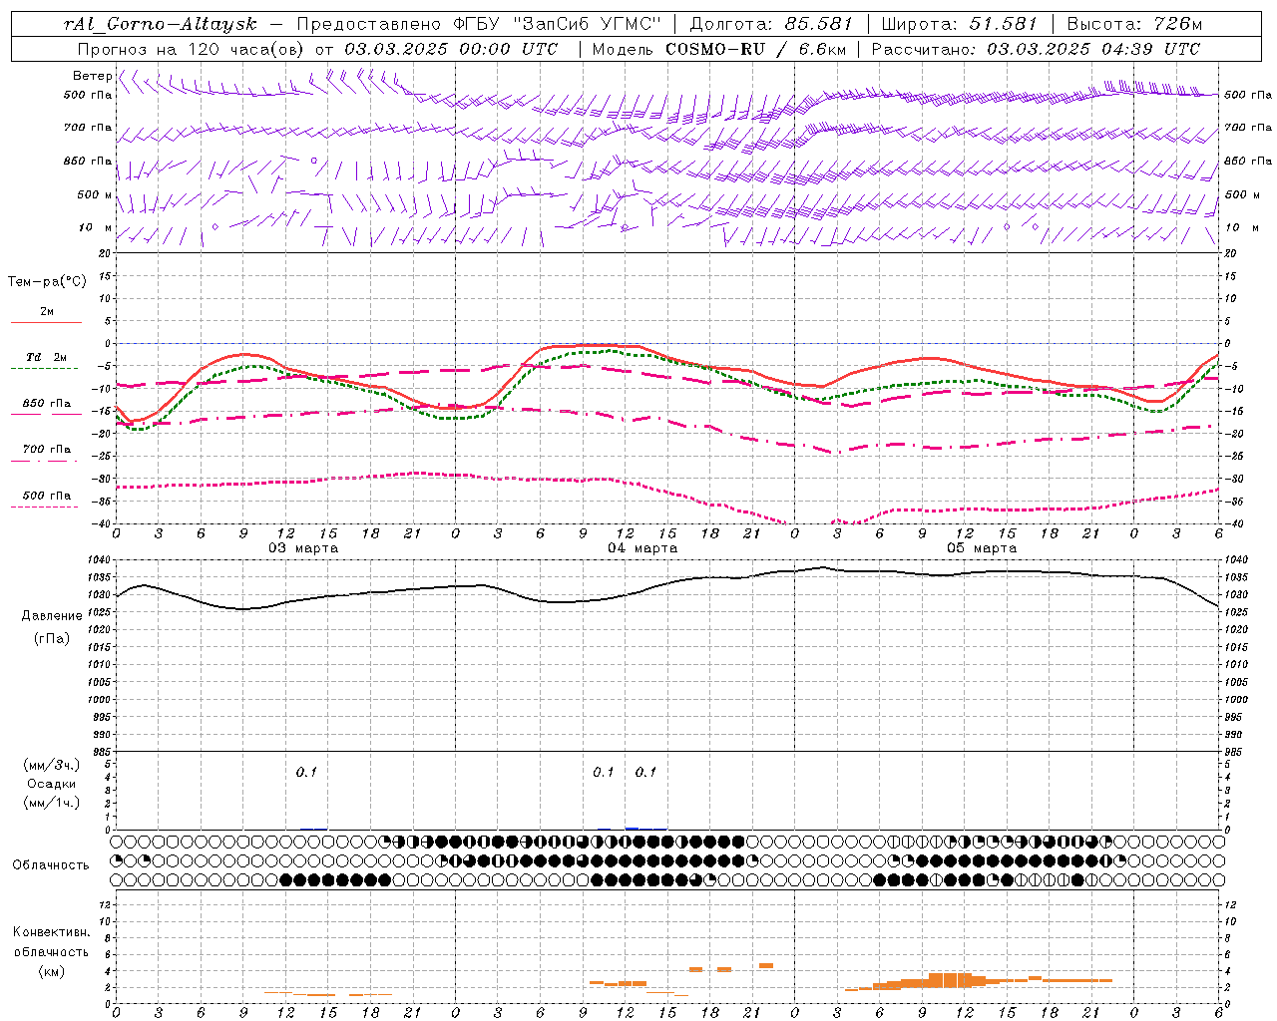Click the Тем-ра(°C) axis title
This screenshot has height=1021, width=1277.
pyautogui.click(x=47, y=282)
